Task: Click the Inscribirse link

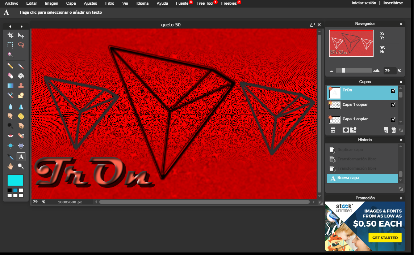Action: tap(393, 3)
